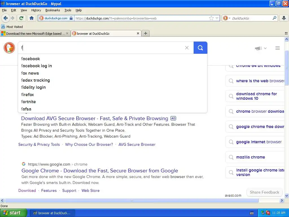Choose the facebook suggestion

click(x=113, y=59)
